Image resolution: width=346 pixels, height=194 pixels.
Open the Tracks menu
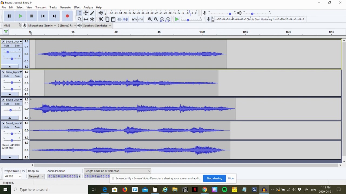tap(53, 8)
